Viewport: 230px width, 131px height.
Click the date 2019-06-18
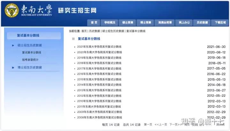pyautogui.click(x=217, y=58)
